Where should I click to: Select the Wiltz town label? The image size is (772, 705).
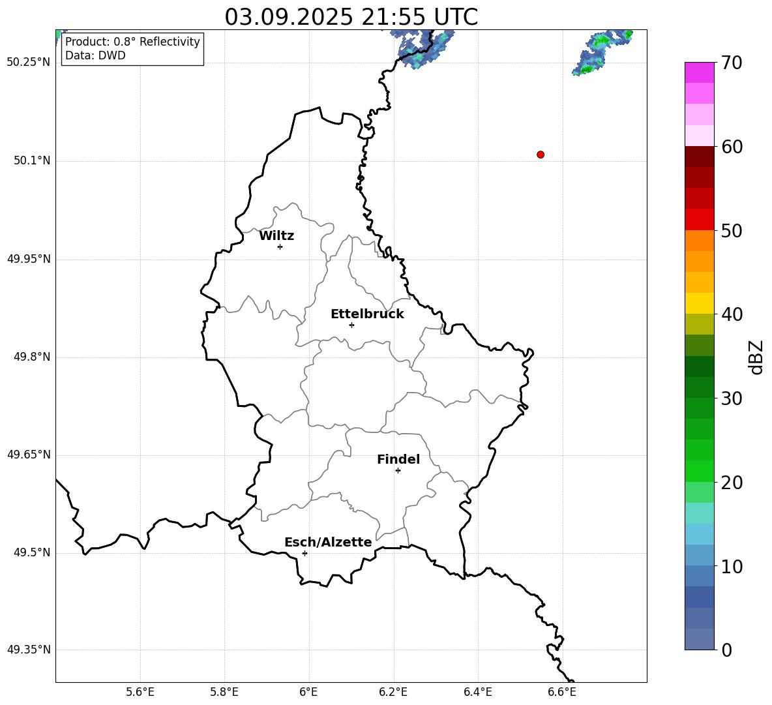point(276,236)
